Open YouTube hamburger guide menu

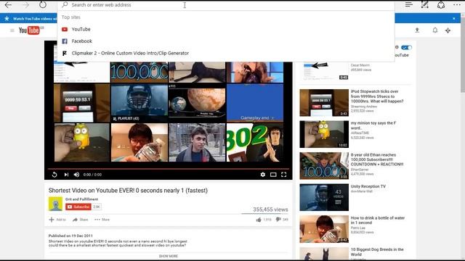coord(12,30)
